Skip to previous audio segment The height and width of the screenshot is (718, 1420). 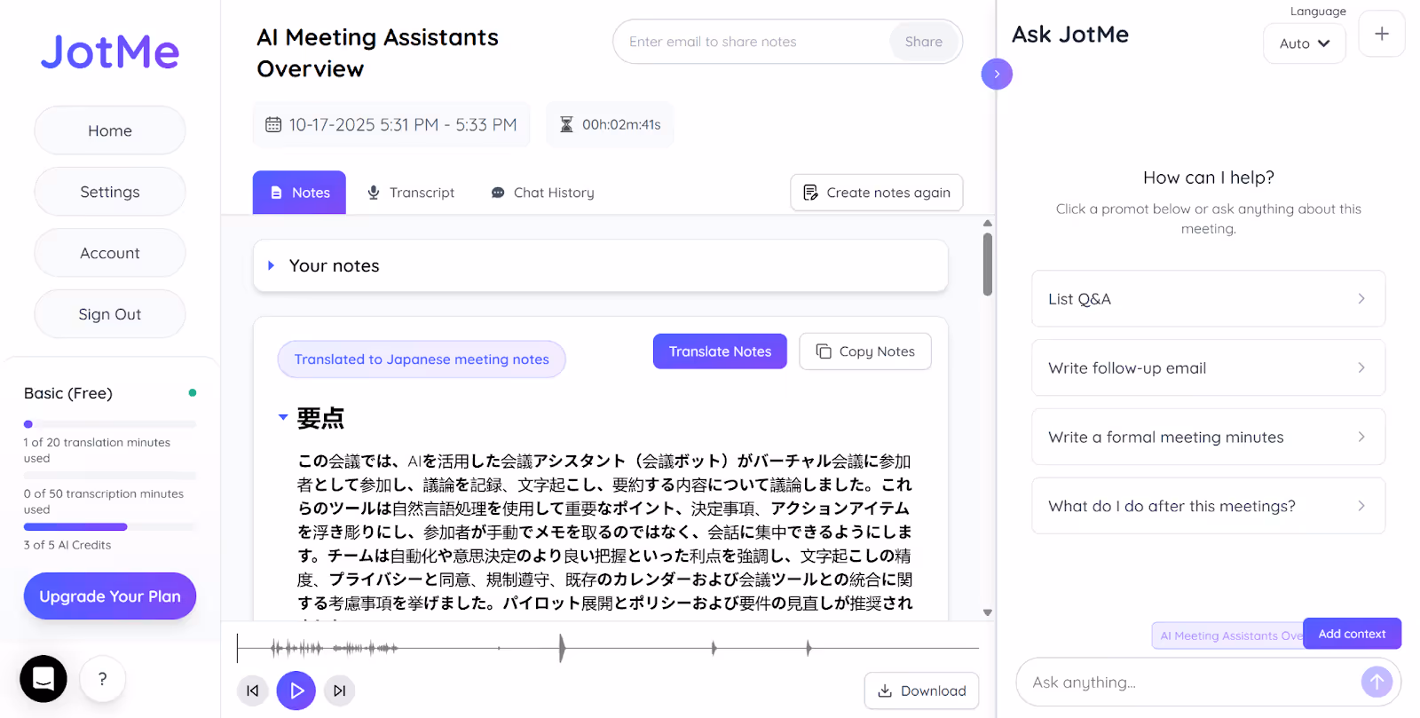pyautogui.click(x=253, y=690)
